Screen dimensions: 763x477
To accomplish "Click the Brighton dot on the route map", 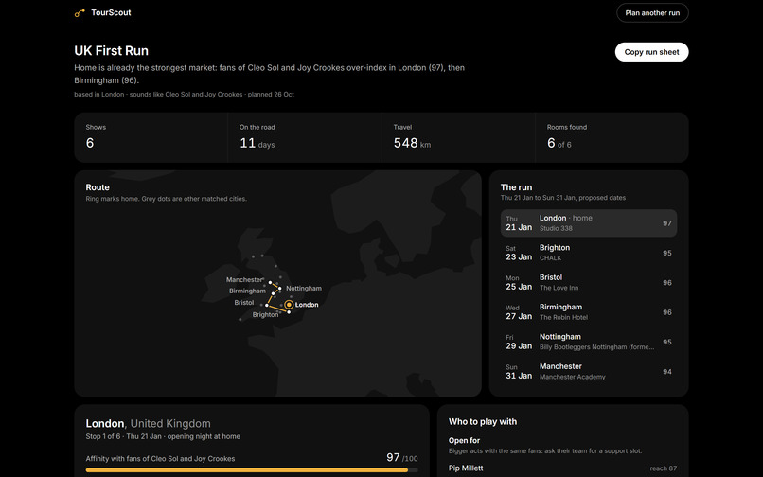I will pyautogui.click(x=289, y=312).
